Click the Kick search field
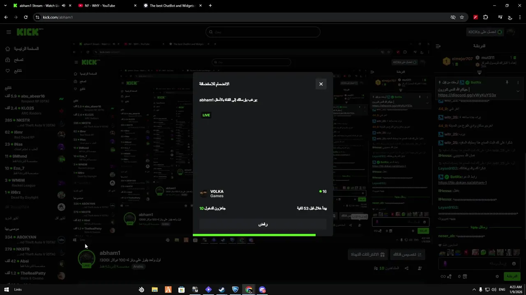526x295 pixels. (x=263, y=32)
